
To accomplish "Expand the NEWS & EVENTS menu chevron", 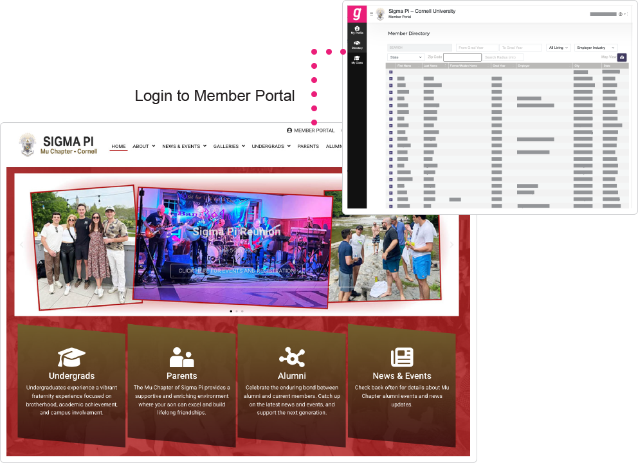I will (205, 146).
